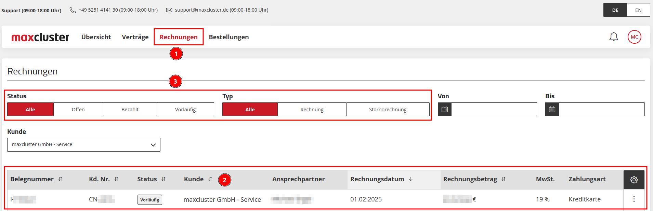
Task: Filter type by Stornorechnung
Action: click(x=388, y=109)
